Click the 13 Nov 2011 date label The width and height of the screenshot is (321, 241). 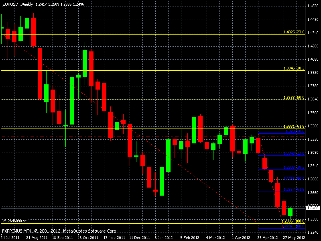tap(114, 237)
